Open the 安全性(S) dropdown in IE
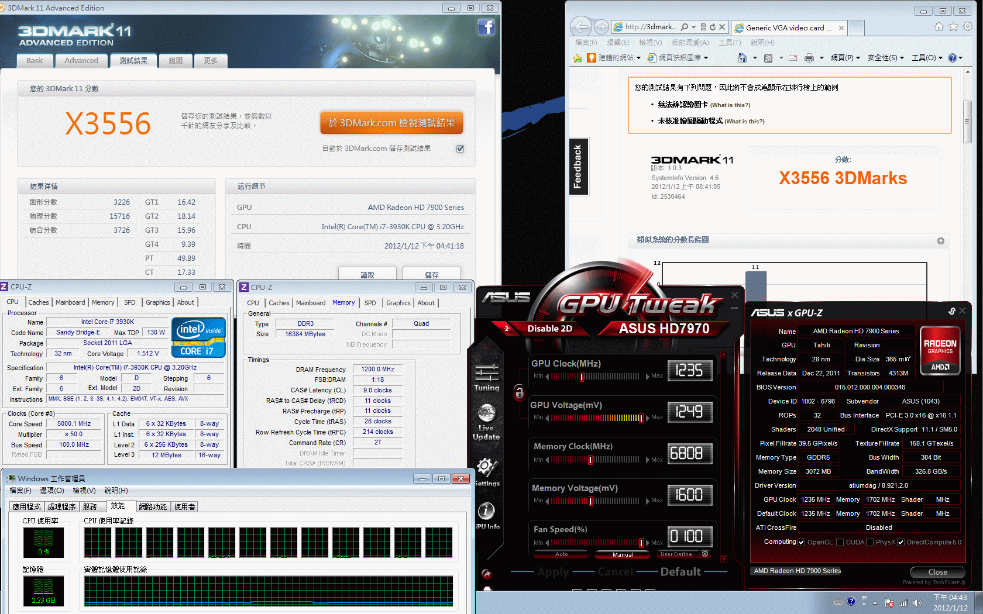 coord(886,58)
